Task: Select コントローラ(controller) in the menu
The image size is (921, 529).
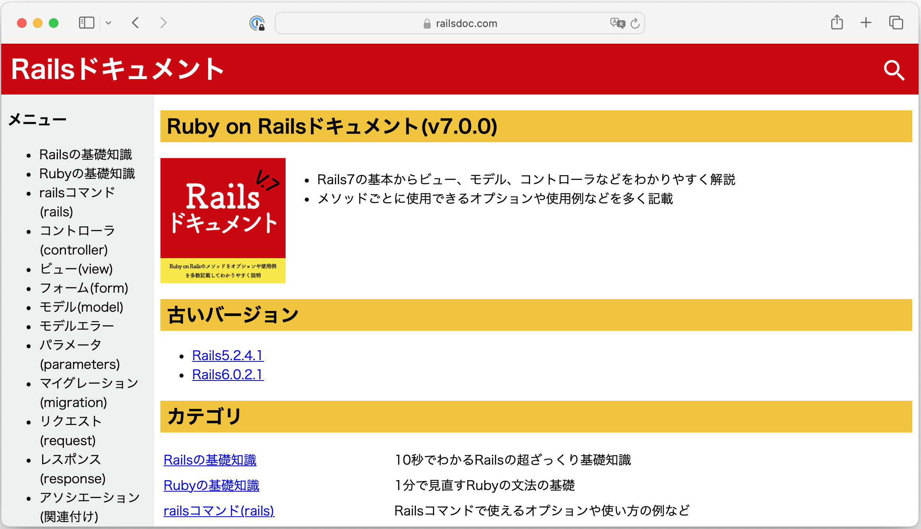Action: pyautogui.click(x=78, y=240)
